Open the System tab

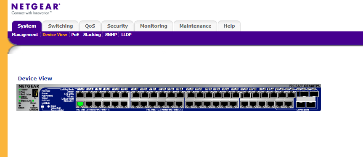(x=26, y=26)
